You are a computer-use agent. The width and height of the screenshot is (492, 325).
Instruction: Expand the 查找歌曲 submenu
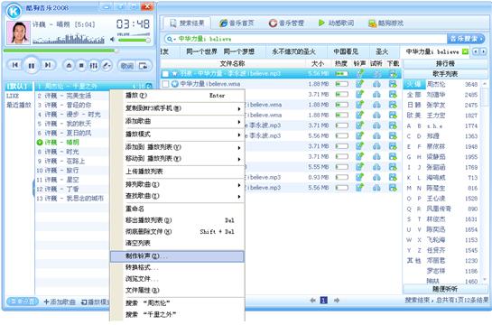[177, 196]
